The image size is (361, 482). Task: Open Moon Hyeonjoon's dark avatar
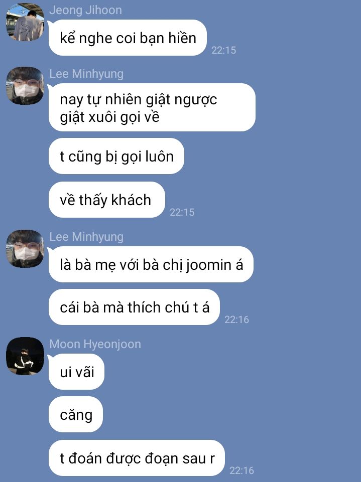click(x=25, y=356)
